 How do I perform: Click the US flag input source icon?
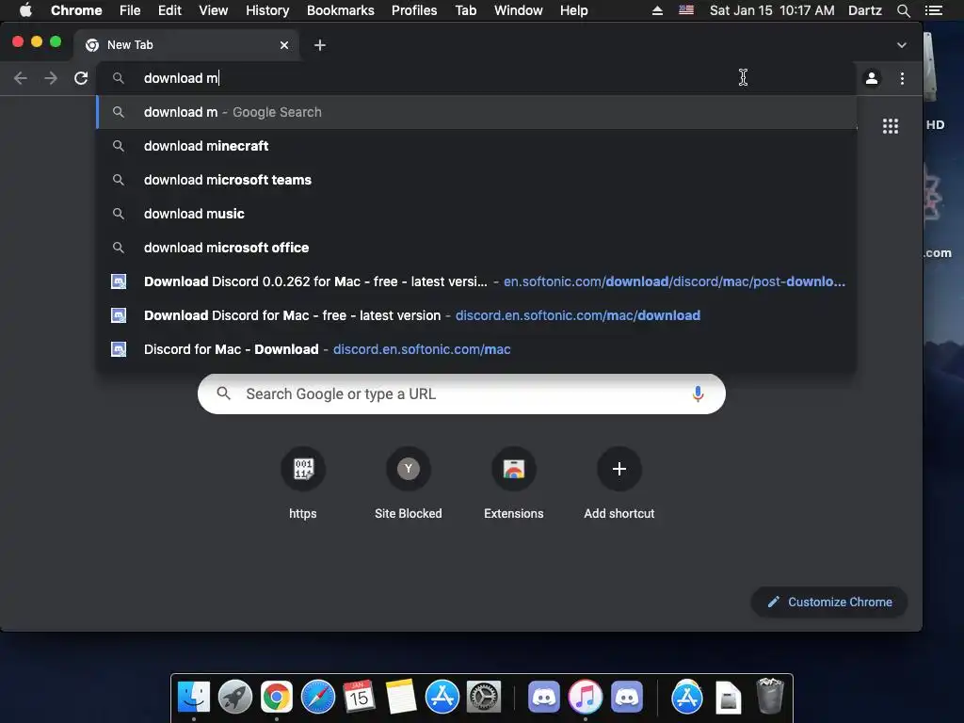[x=686, y=10]
